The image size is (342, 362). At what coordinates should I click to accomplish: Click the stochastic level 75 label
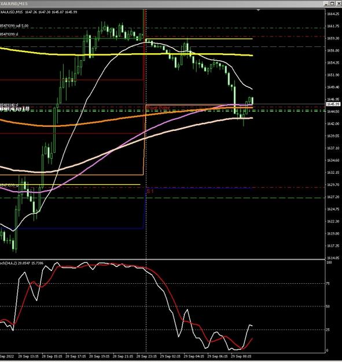(328, 284)
